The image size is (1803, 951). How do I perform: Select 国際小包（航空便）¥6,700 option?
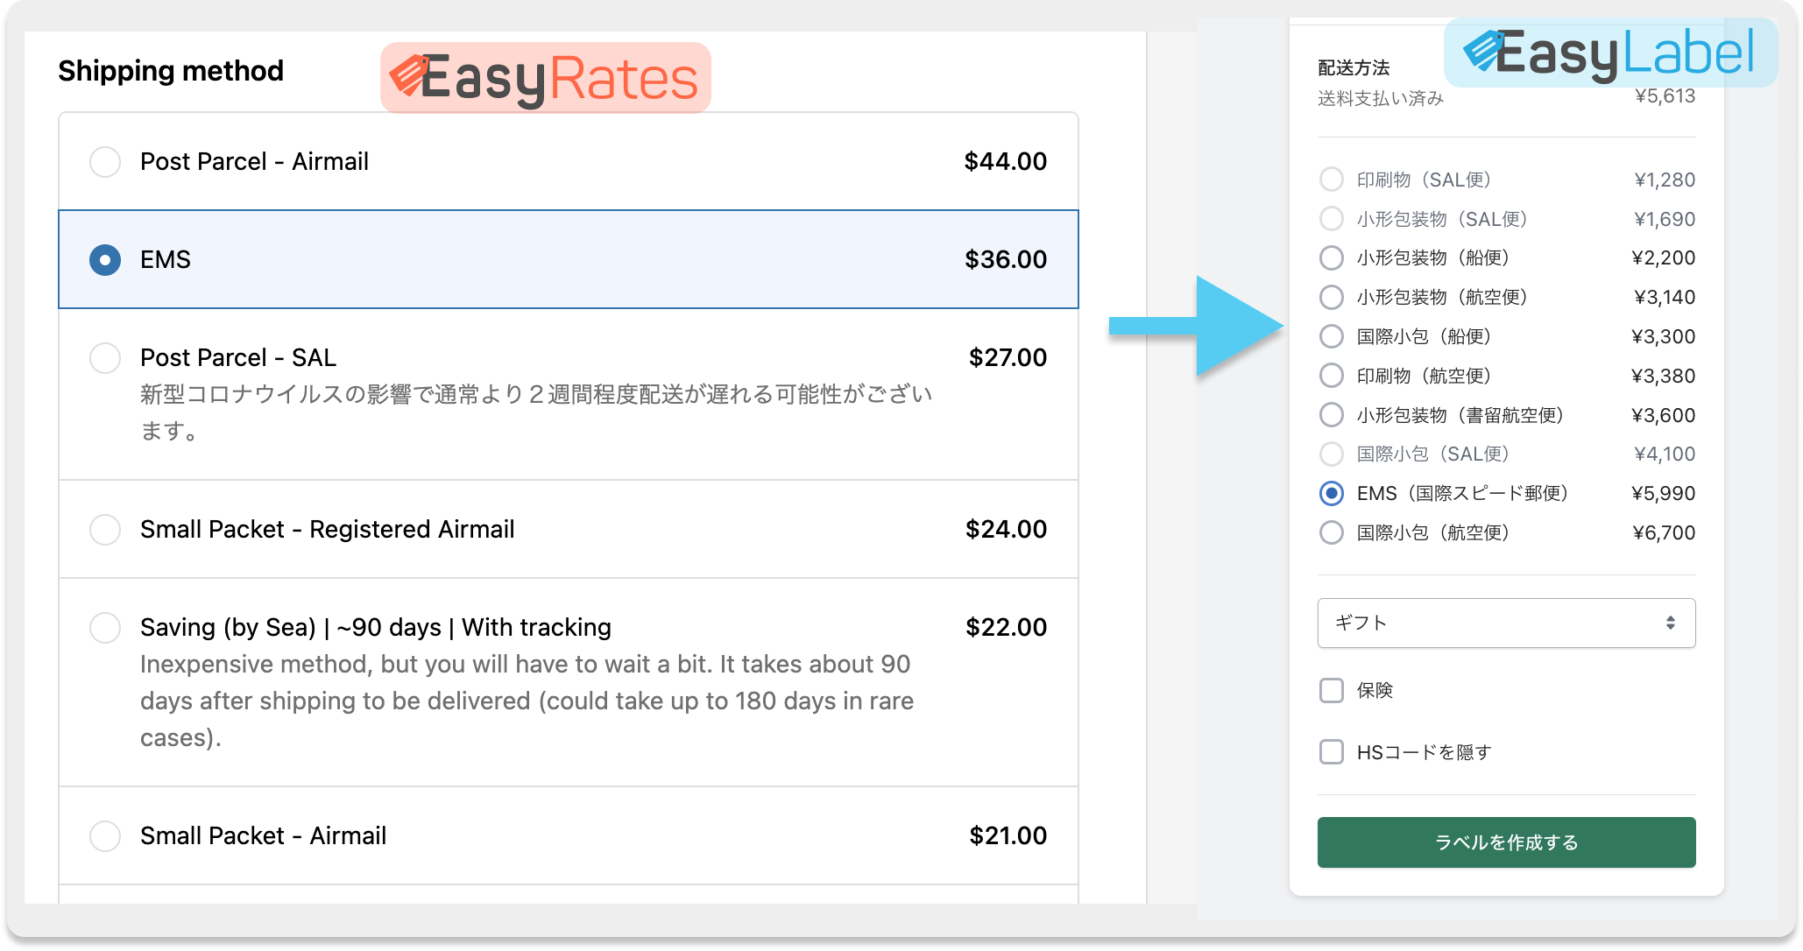(x=1332, y=533)
